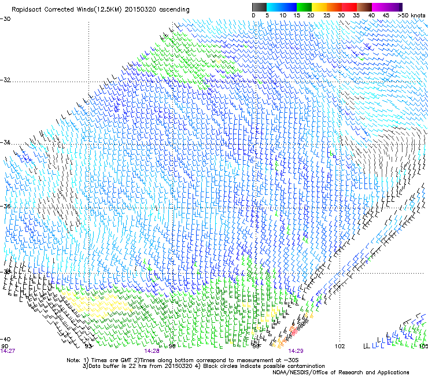Click the yellow 20-25 knots legend swatch
This screenshot has height=376, width=428.
(319, 7)
